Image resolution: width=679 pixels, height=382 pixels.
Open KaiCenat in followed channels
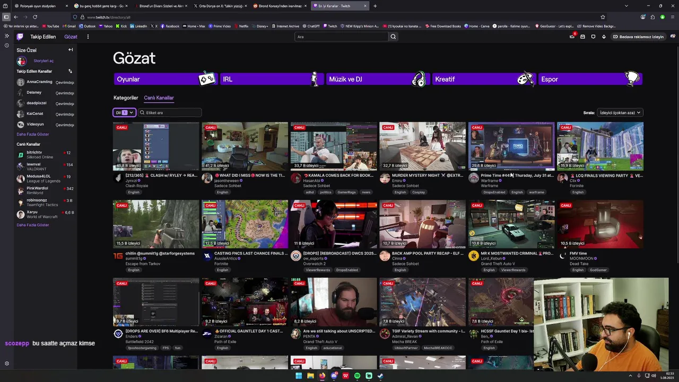coord(45,114)
